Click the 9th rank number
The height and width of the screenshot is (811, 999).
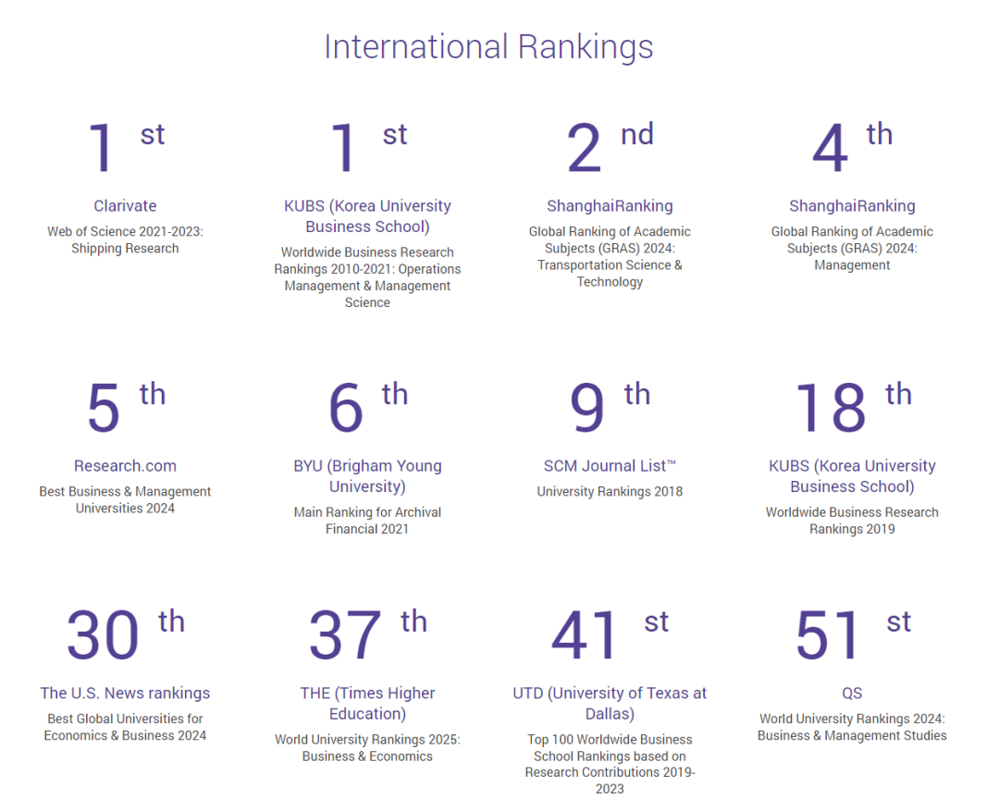point(610,407)
